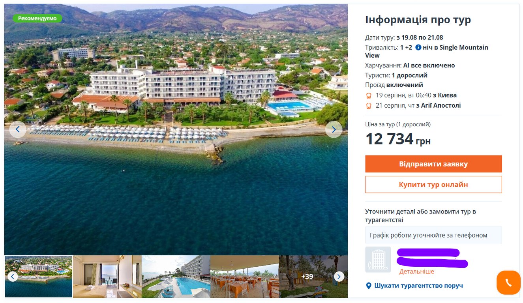Viewport: 523px width, 303px height.
Task: Click the right arrow on the main photo
Action: (x=334, y=129)
